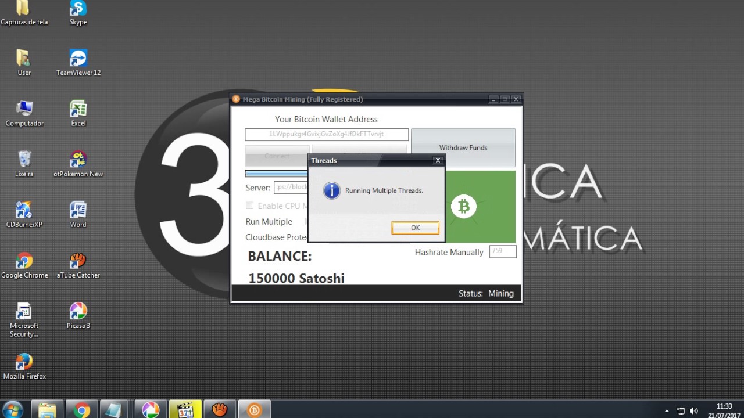The height and width of the screenshot is (418, 744).
Task: Click the '150000 Satoshi' balance text
Action: (x=296, y=278)
